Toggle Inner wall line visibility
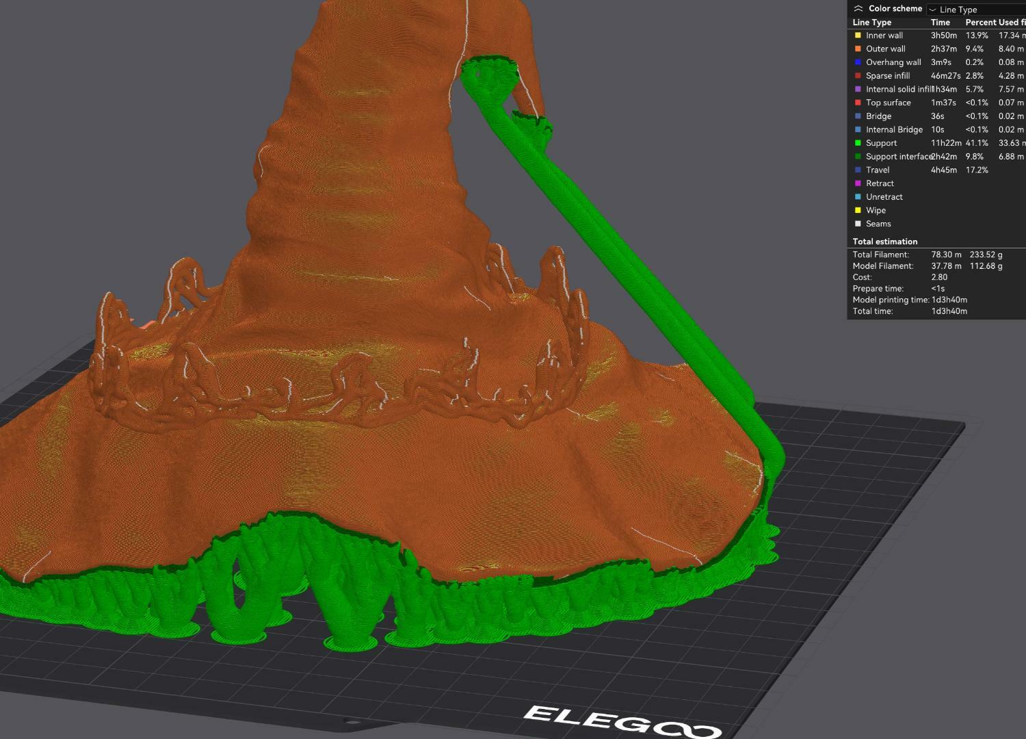This screenshot has height=739, width=1026. 884,36
